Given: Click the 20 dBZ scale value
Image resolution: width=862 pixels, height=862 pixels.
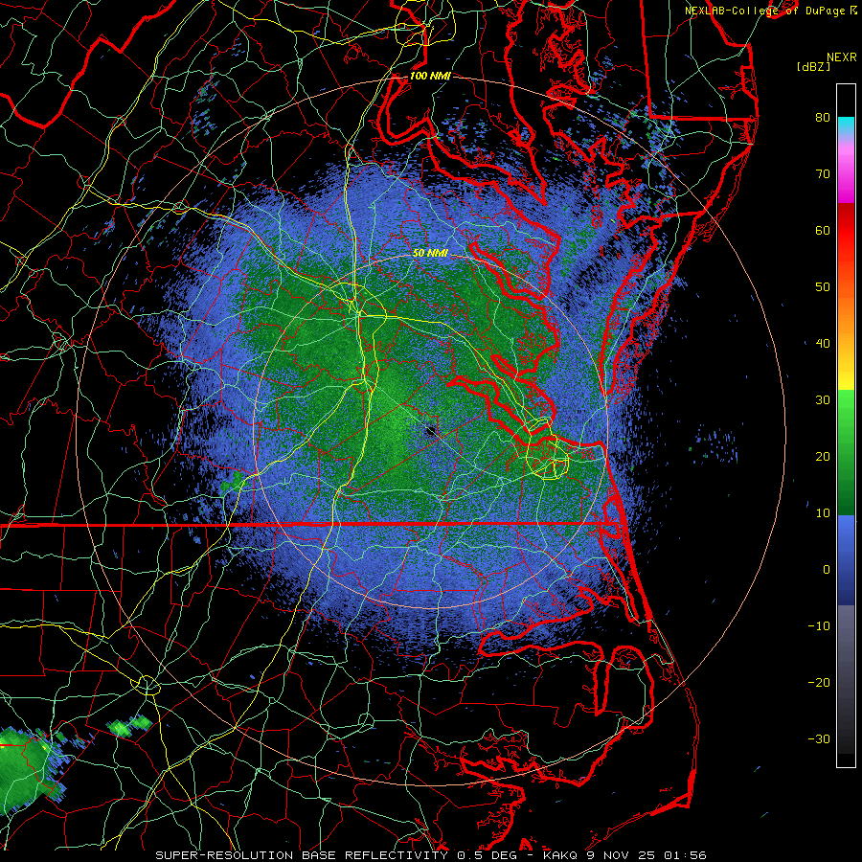Looking at the screenshot, I should 823,457.
